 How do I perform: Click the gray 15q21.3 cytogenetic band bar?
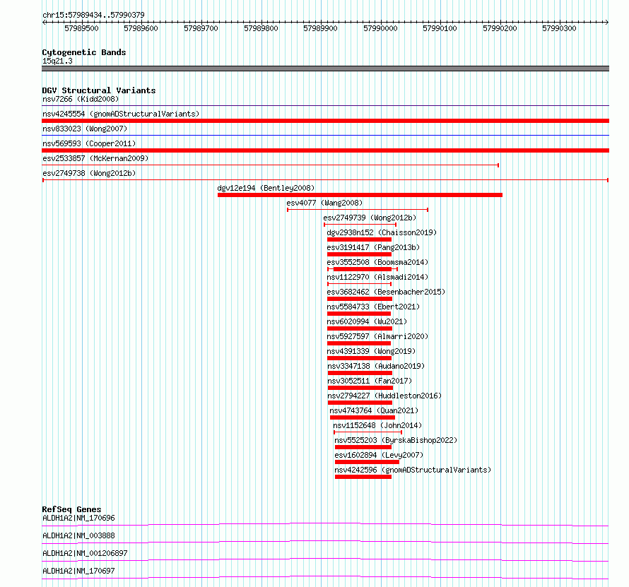pos(325,69)
